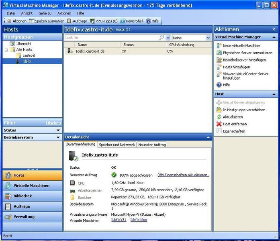Image resolution: width=280 pixels, height=241 pixels.
Task: Sort by the Name column header
Action: [x=82, y=45]
